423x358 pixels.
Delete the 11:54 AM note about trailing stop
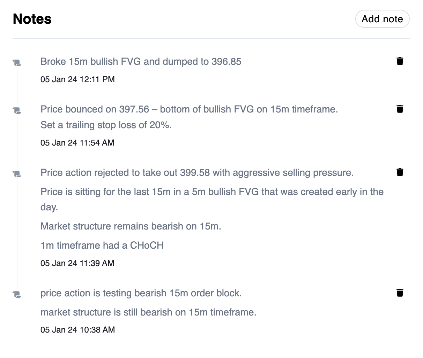click(x=400, y=109)
